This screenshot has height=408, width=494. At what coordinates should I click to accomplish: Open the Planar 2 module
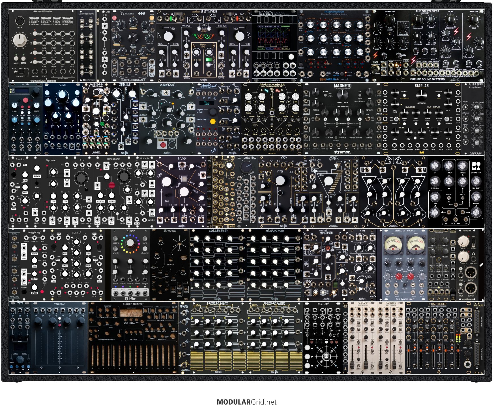coord(323,338)
